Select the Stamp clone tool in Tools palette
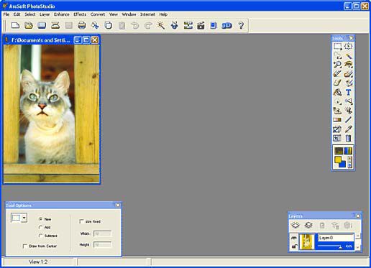Image resolution: width=371 pixels, height=268 pixels. click(x=337, y=111)
